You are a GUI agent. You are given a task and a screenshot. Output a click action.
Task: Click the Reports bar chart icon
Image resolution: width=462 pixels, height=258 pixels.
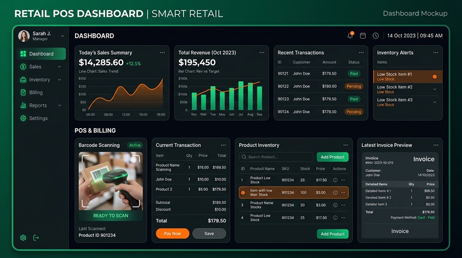coord(23,105)
